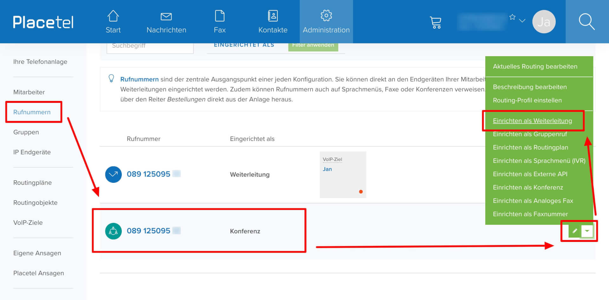Click the VoIP-Ziel label in card

(332, 159)
